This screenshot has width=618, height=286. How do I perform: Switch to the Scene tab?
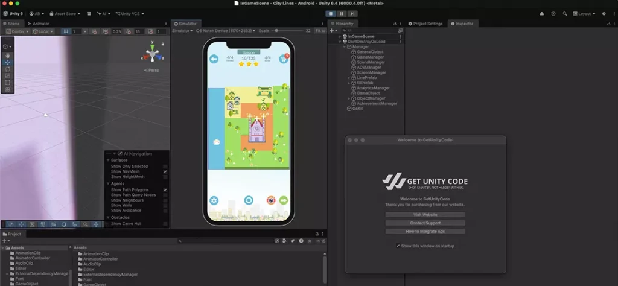tap(11, 24)
